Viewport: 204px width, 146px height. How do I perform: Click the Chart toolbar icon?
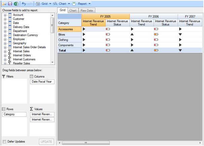tap(55, 4)
